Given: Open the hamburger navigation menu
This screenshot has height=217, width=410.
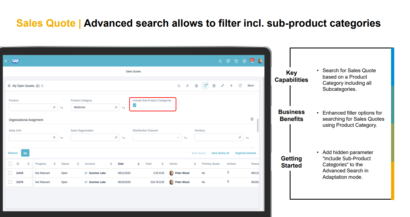Looking at the screenshot, I should click(x=6, y=61).
